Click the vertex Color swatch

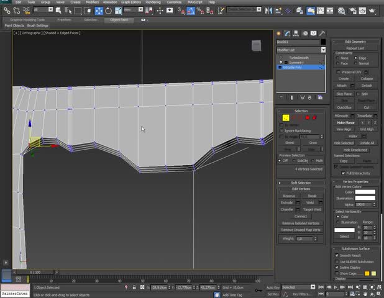(365, 192)
